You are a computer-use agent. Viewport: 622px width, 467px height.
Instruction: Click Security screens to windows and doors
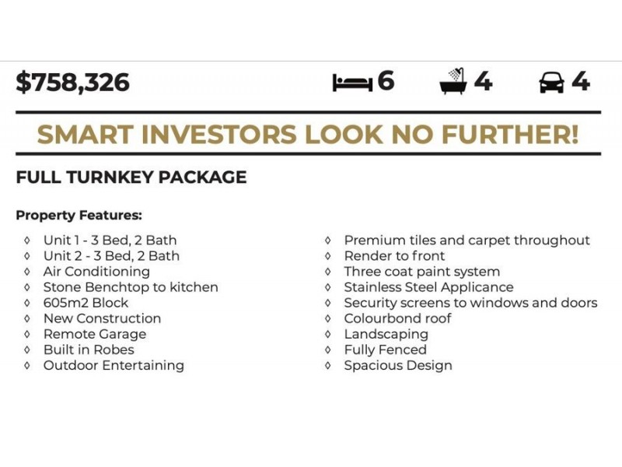(470, 303)
